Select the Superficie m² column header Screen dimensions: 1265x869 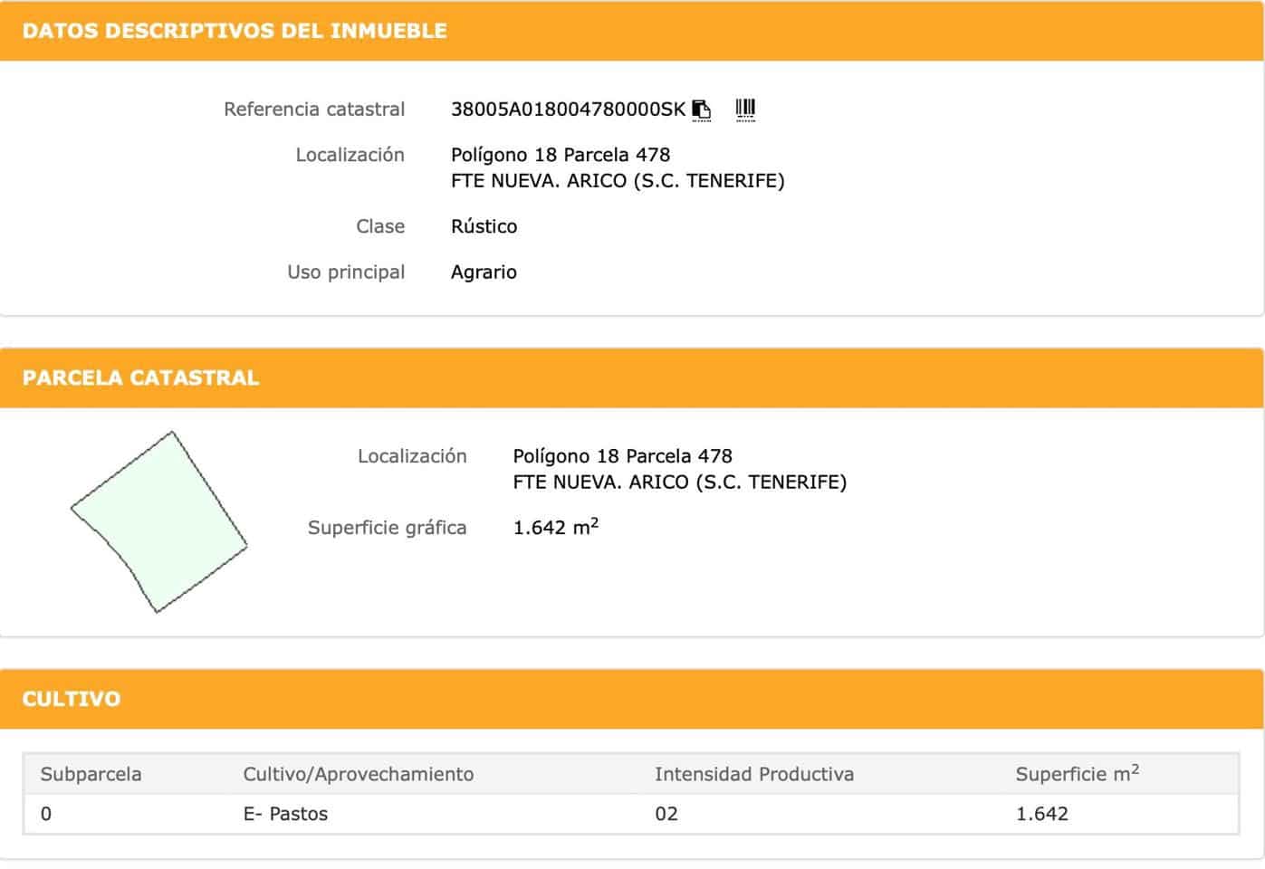pyautogui.click(x=1078, y=774)
